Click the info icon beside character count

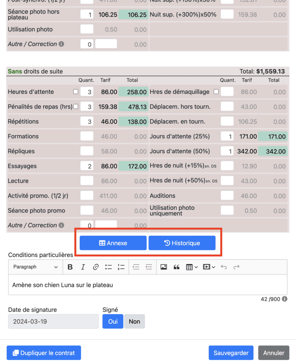285,299
